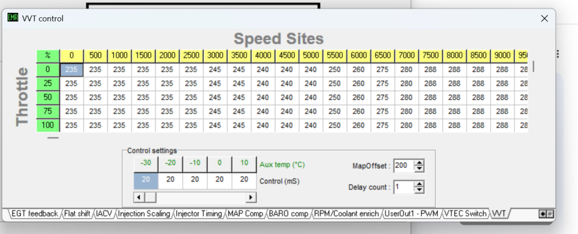Click the EMS app icon in title bar

tap(13, 18)
